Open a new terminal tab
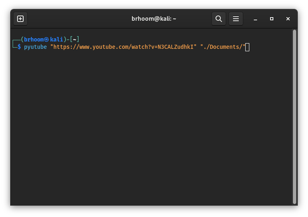Viewport: 308px width, 217px height. (x=20, y=19)
